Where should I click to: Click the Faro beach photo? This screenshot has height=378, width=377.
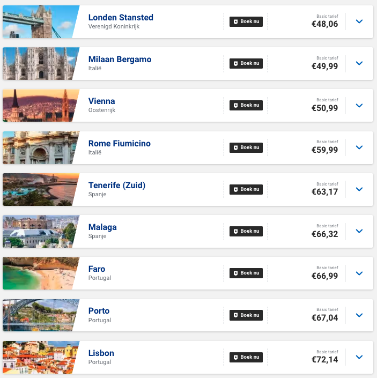[38, 273]
